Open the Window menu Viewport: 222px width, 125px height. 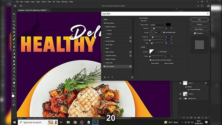(65, 2)
